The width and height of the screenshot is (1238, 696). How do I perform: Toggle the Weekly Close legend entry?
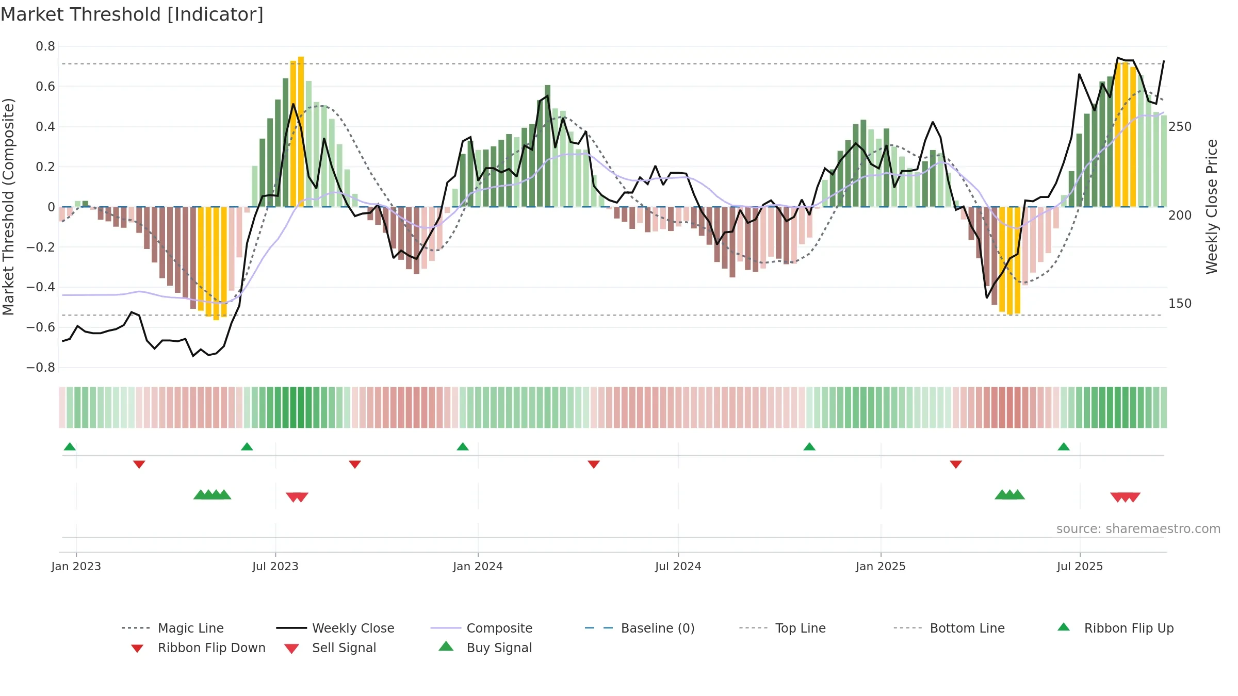(x=335, y=628)
